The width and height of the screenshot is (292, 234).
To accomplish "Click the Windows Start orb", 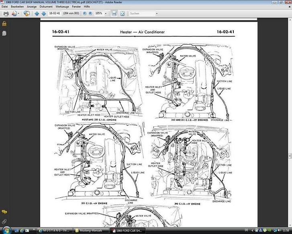I will (6, 230).
